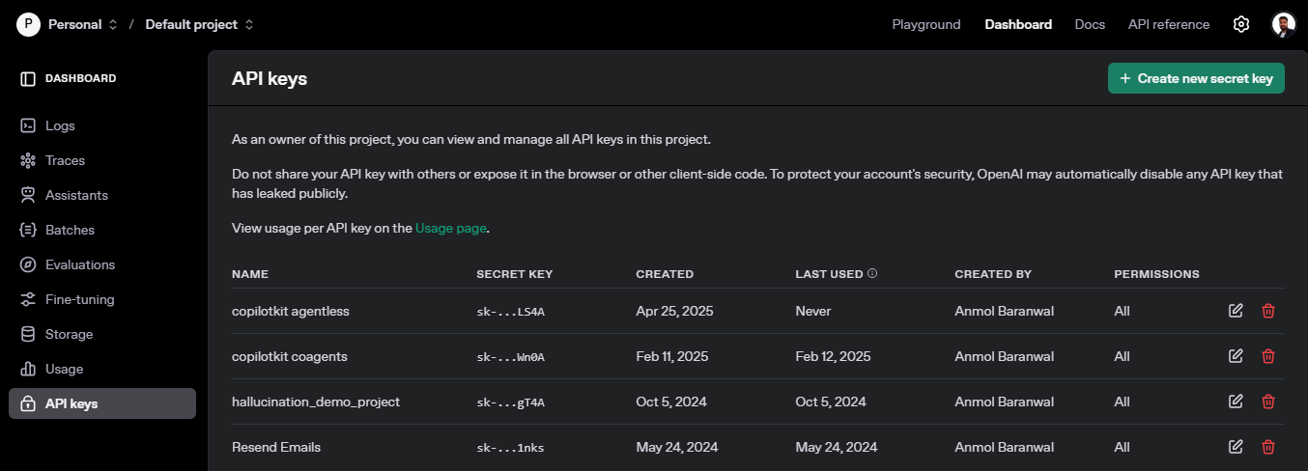The width and height of the screenshot is (1308, 471).
Task: Click the Never last used value
Action: [x=813, y=311]
